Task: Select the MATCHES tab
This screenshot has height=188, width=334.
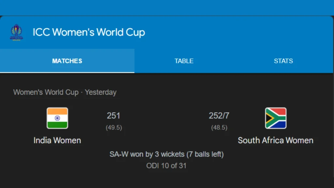Action: [x=67, y=61]
